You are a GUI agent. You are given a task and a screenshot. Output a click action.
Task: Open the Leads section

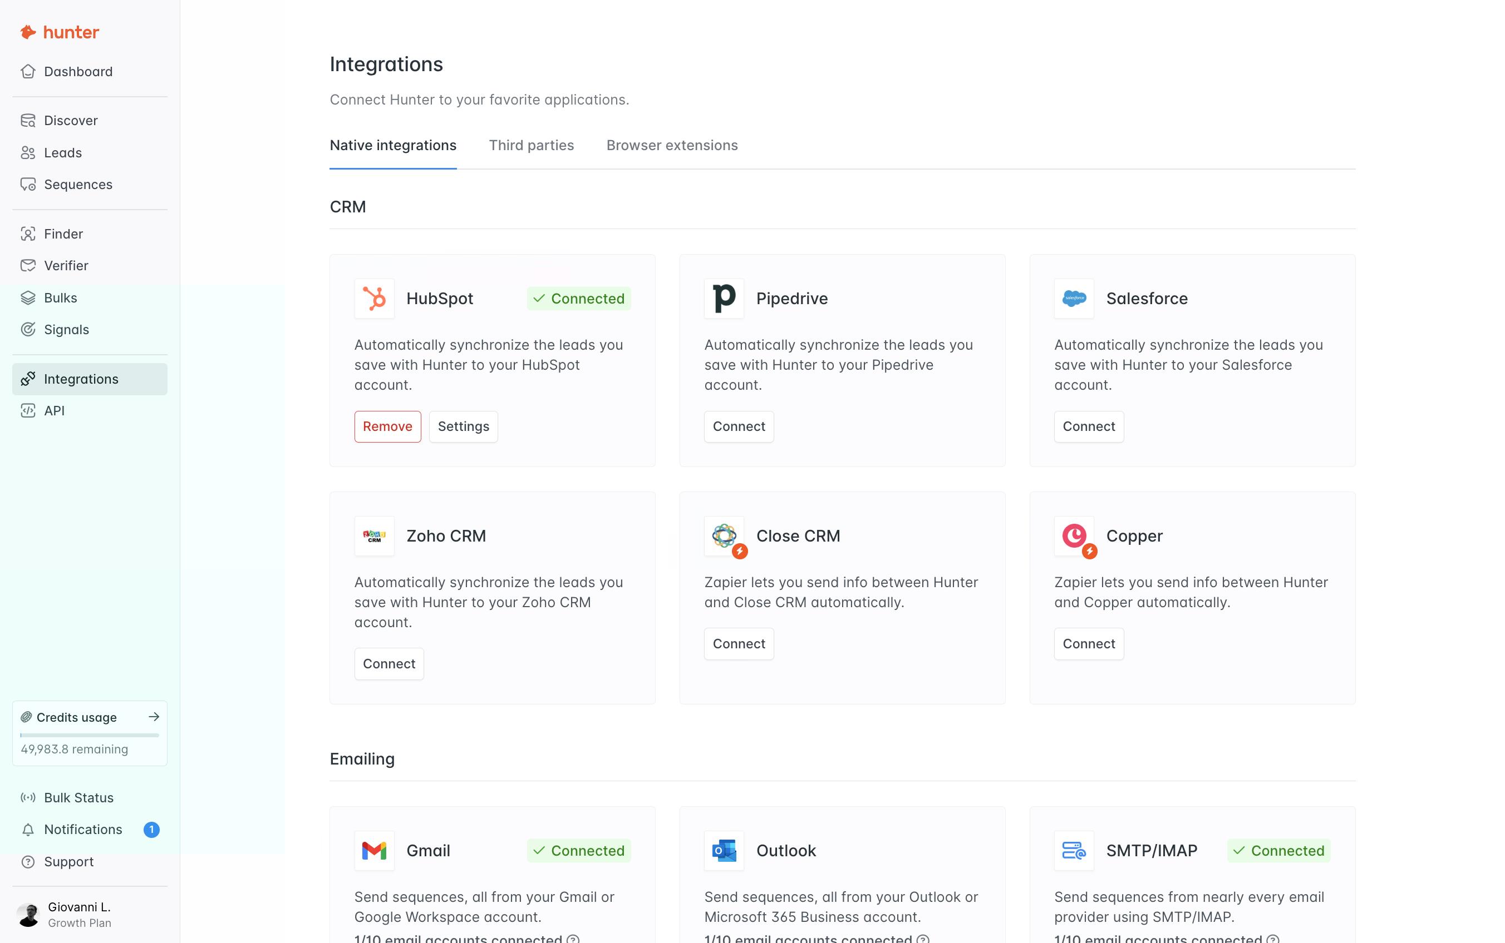pos(62,152)
